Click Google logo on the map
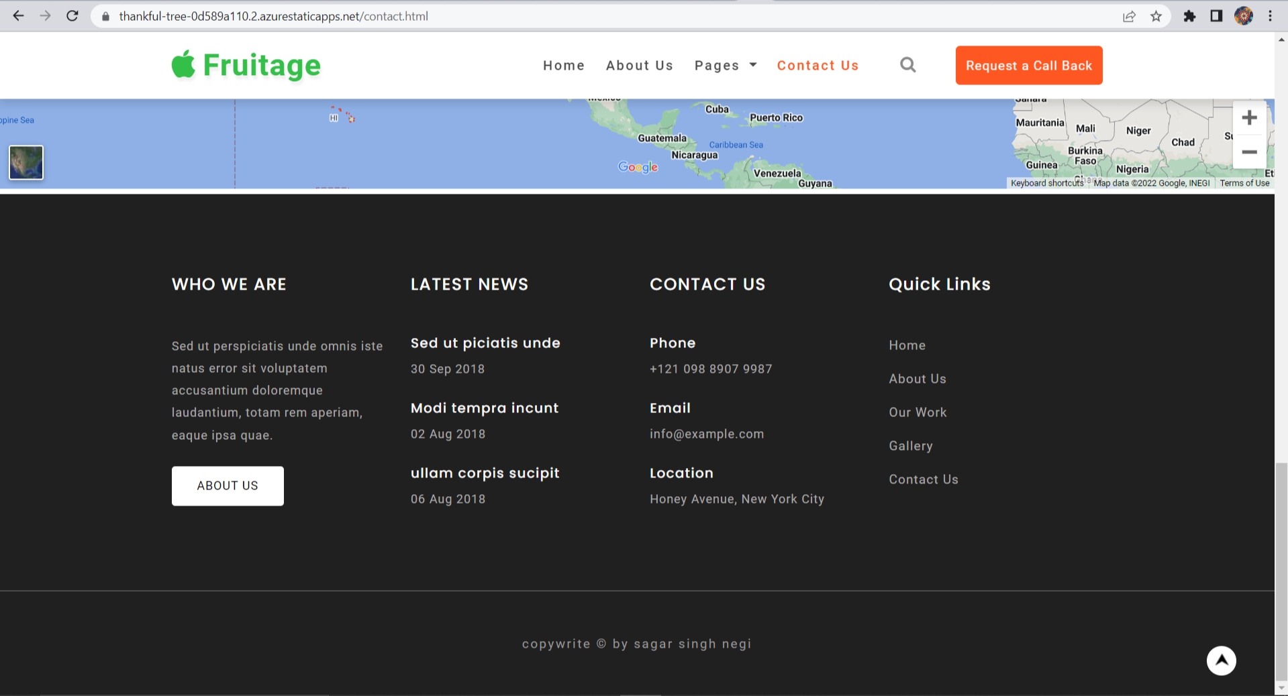 [638, 167]
